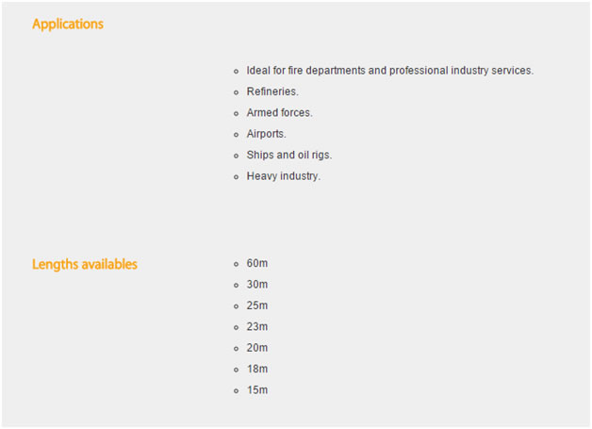Click the 60m length option
Screen dimensions: 592x429
(257, 263)
